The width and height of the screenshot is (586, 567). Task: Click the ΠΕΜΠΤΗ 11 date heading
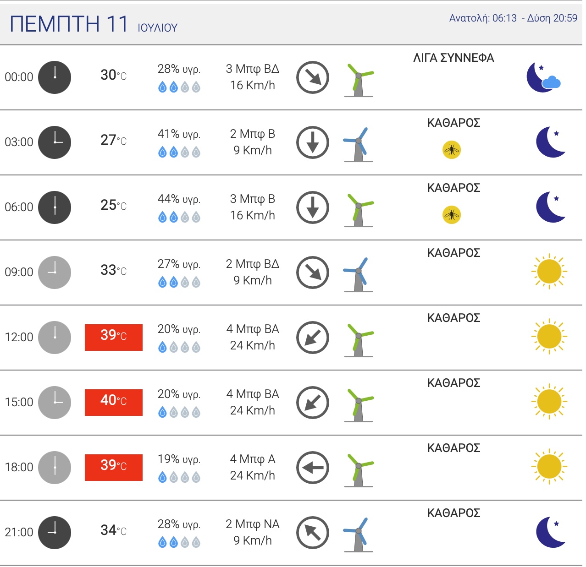[x=69, y=24]
